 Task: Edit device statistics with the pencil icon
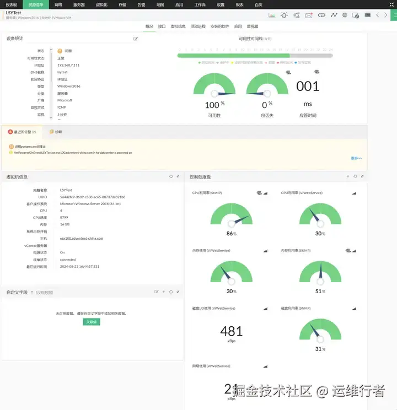(x=135, y=39)
